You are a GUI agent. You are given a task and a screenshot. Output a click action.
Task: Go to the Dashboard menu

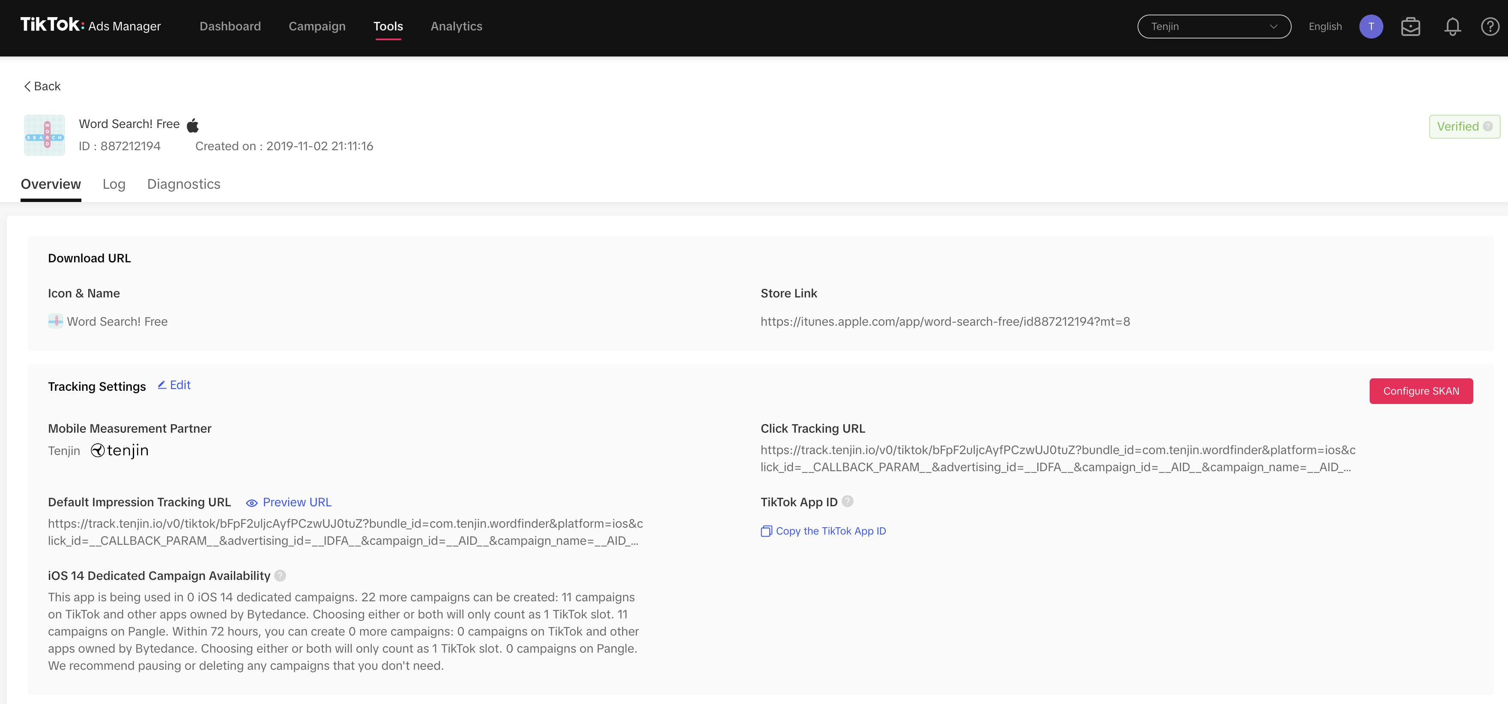pyautogui.click(x=230, y=27)
